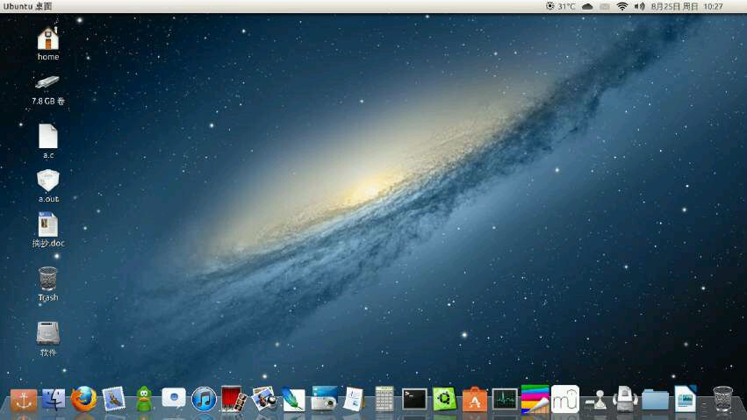747x420 pixels.
Task: Open the red curtain Photo Booth icon
Action: tap(233, 399)
